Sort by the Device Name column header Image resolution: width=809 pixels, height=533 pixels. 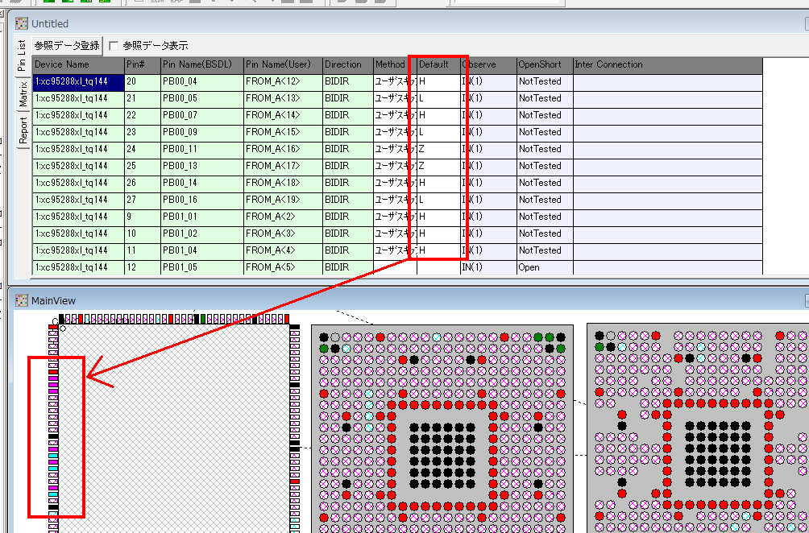pyautogui.click(x=78, y=64)
